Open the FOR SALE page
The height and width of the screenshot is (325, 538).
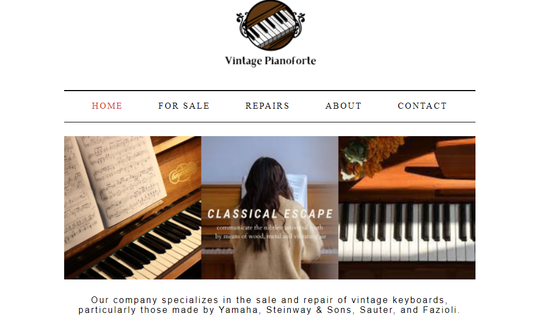pos(184,106)
